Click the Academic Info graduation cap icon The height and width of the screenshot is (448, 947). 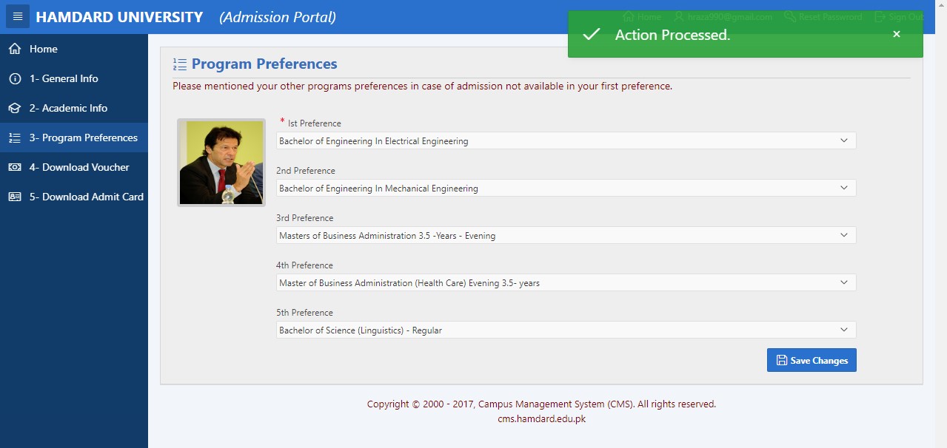pyautogui.click(x=14, y=108)
